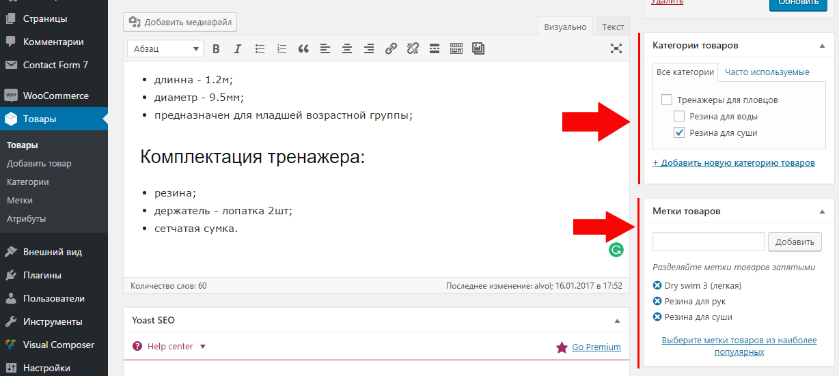Open Метки submenu item
Viewport: 839px width, 376px height.
[20, 201]
